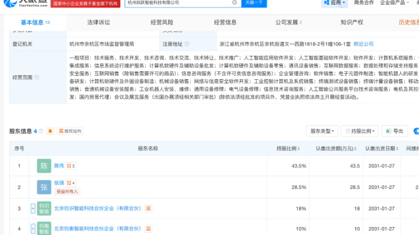The height and width of the screenshot is (235, 419).
Task: Click 杭州市余杭区市场监督管理局 text
Action: tap(102, 44)
